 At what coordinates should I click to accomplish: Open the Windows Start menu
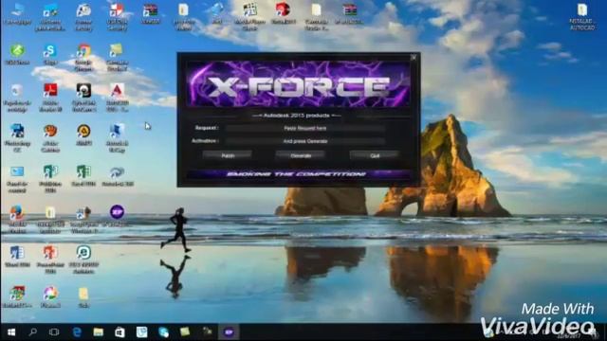[x=11, y=332]
